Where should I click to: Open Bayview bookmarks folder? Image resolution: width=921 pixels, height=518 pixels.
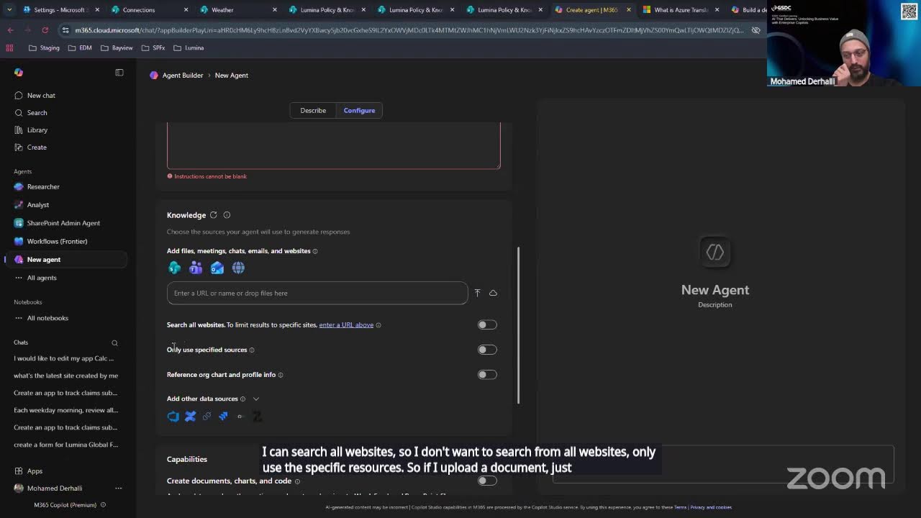click(x=117, y=47)
